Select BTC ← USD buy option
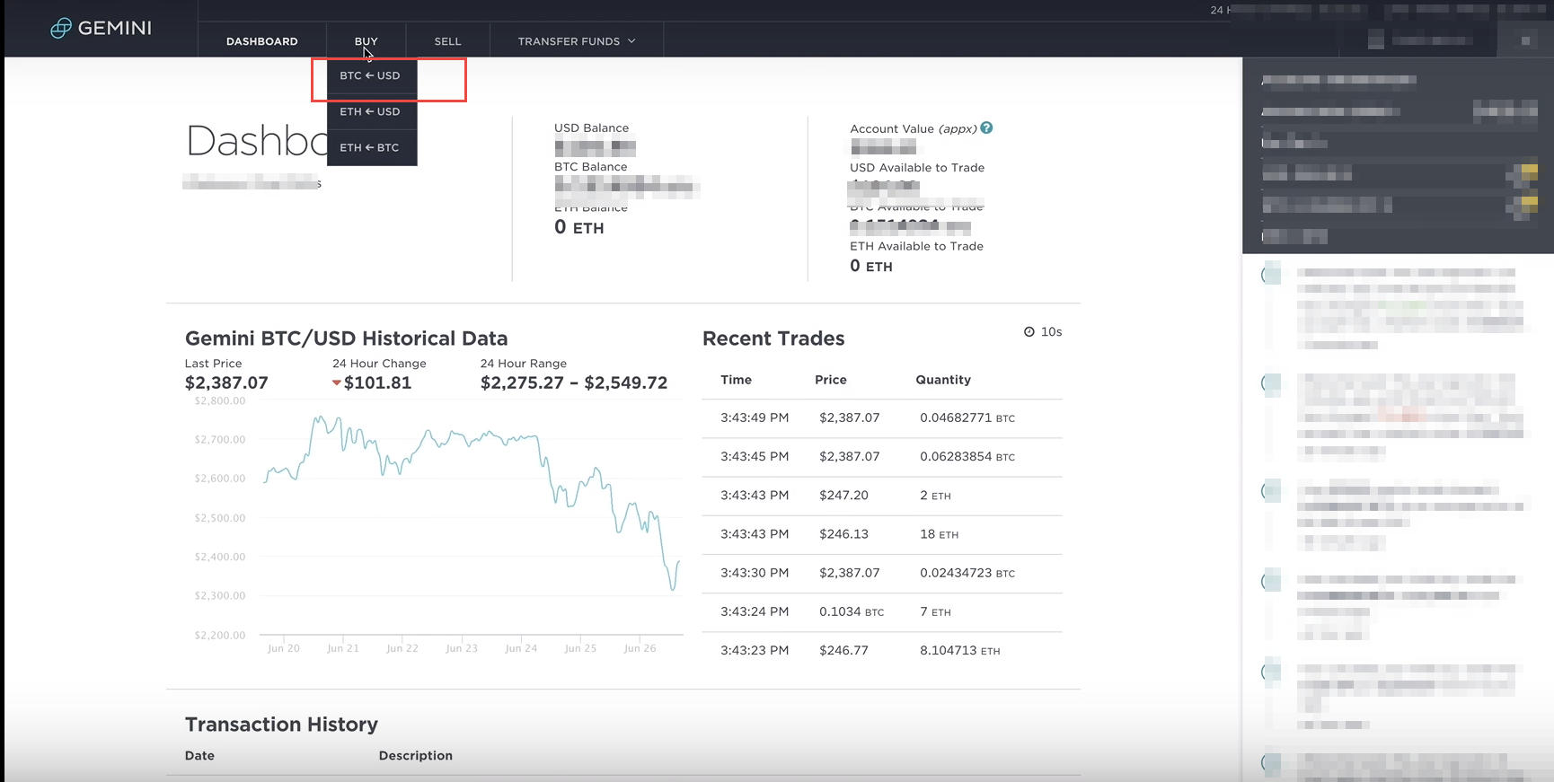This screenshot has height=782, width=1554. click(372, 75)
